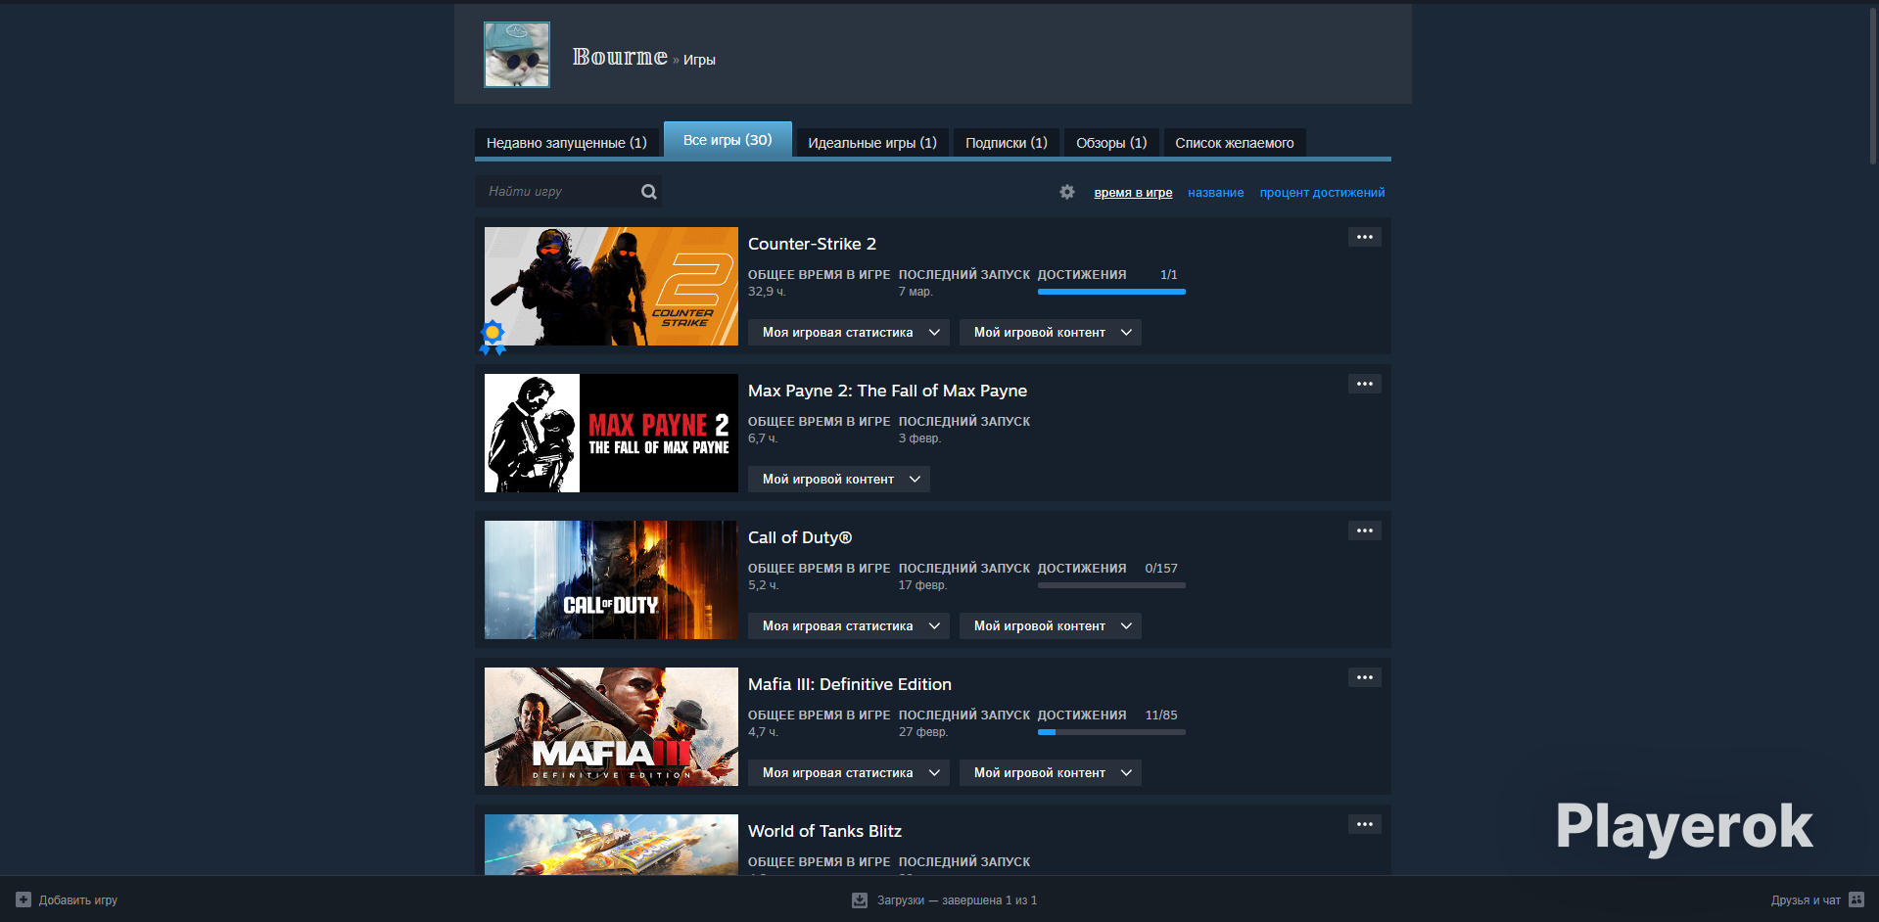Click Counter-Strike 2 achievements progress bar
The image size is (1879, 922).
tap(1111, 292)
